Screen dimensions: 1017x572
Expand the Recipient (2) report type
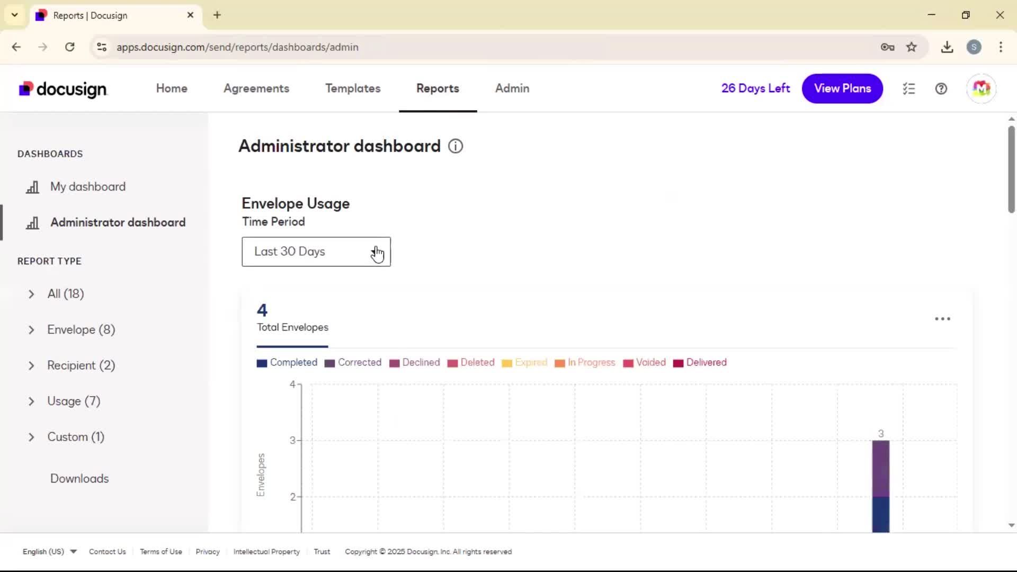[x=31, y=365]
